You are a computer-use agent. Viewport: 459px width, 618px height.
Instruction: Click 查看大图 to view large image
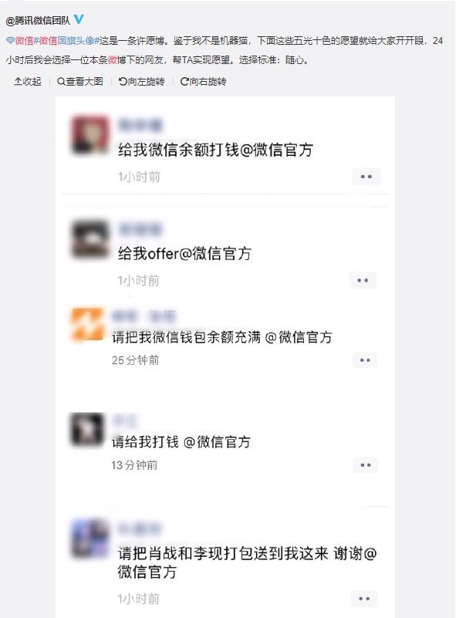click(80, 82)
